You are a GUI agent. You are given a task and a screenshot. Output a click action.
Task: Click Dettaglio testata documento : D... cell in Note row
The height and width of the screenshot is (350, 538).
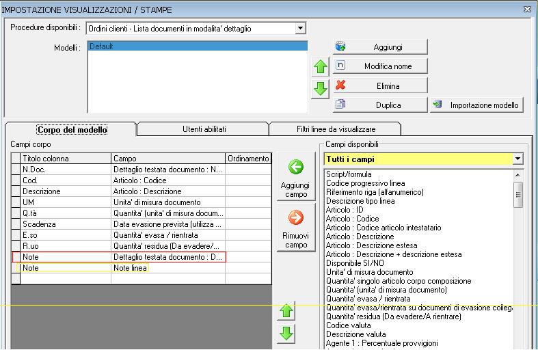(168, 257)
